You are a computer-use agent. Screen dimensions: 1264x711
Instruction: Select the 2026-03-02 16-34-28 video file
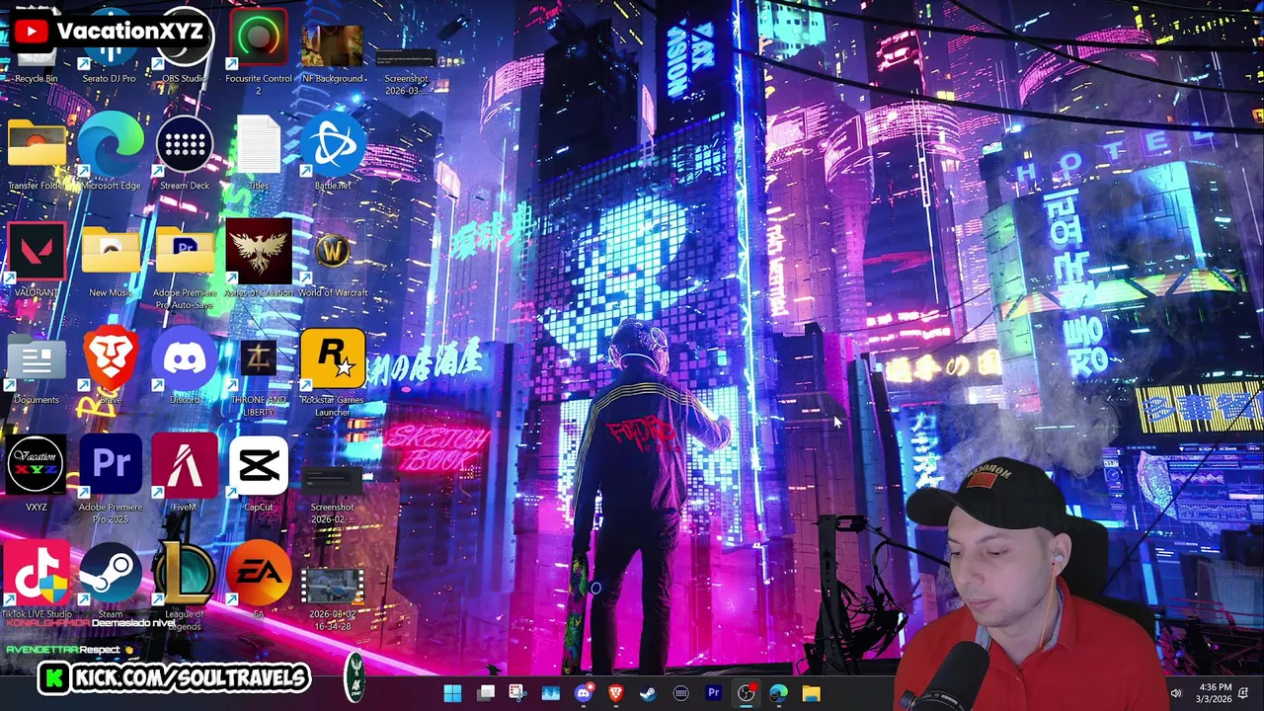point(333,597)
